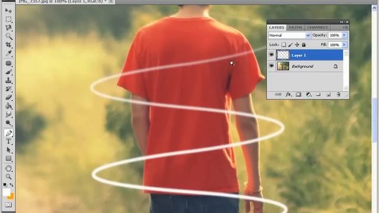Select the Smudge tool
Image resolution: width=379 pixels, height=213 pixels.
(8, 114)
